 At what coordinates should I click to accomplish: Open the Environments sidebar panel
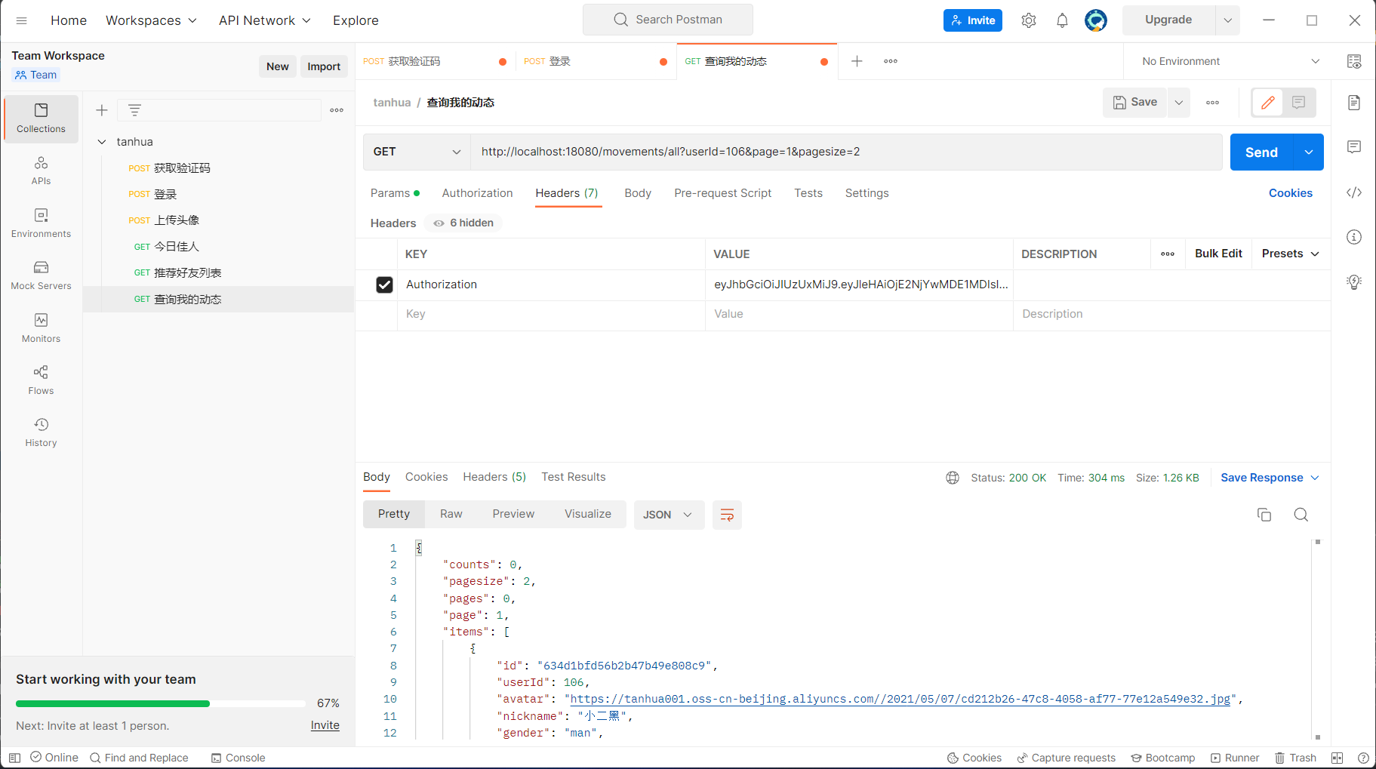[x=41, y=223]
